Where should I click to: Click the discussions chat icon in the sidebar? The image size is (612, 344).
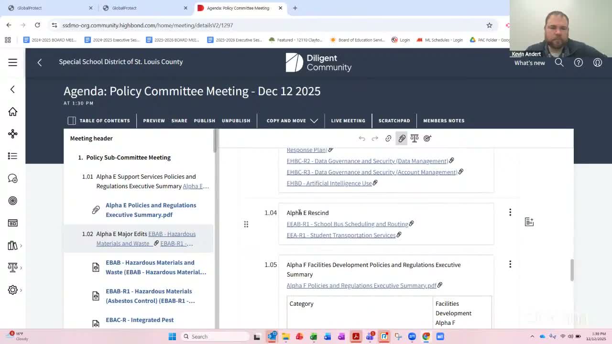tap(12, 178)
